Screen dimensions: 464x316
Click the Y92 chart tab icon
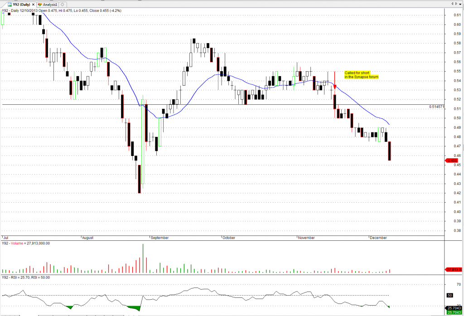9,4
